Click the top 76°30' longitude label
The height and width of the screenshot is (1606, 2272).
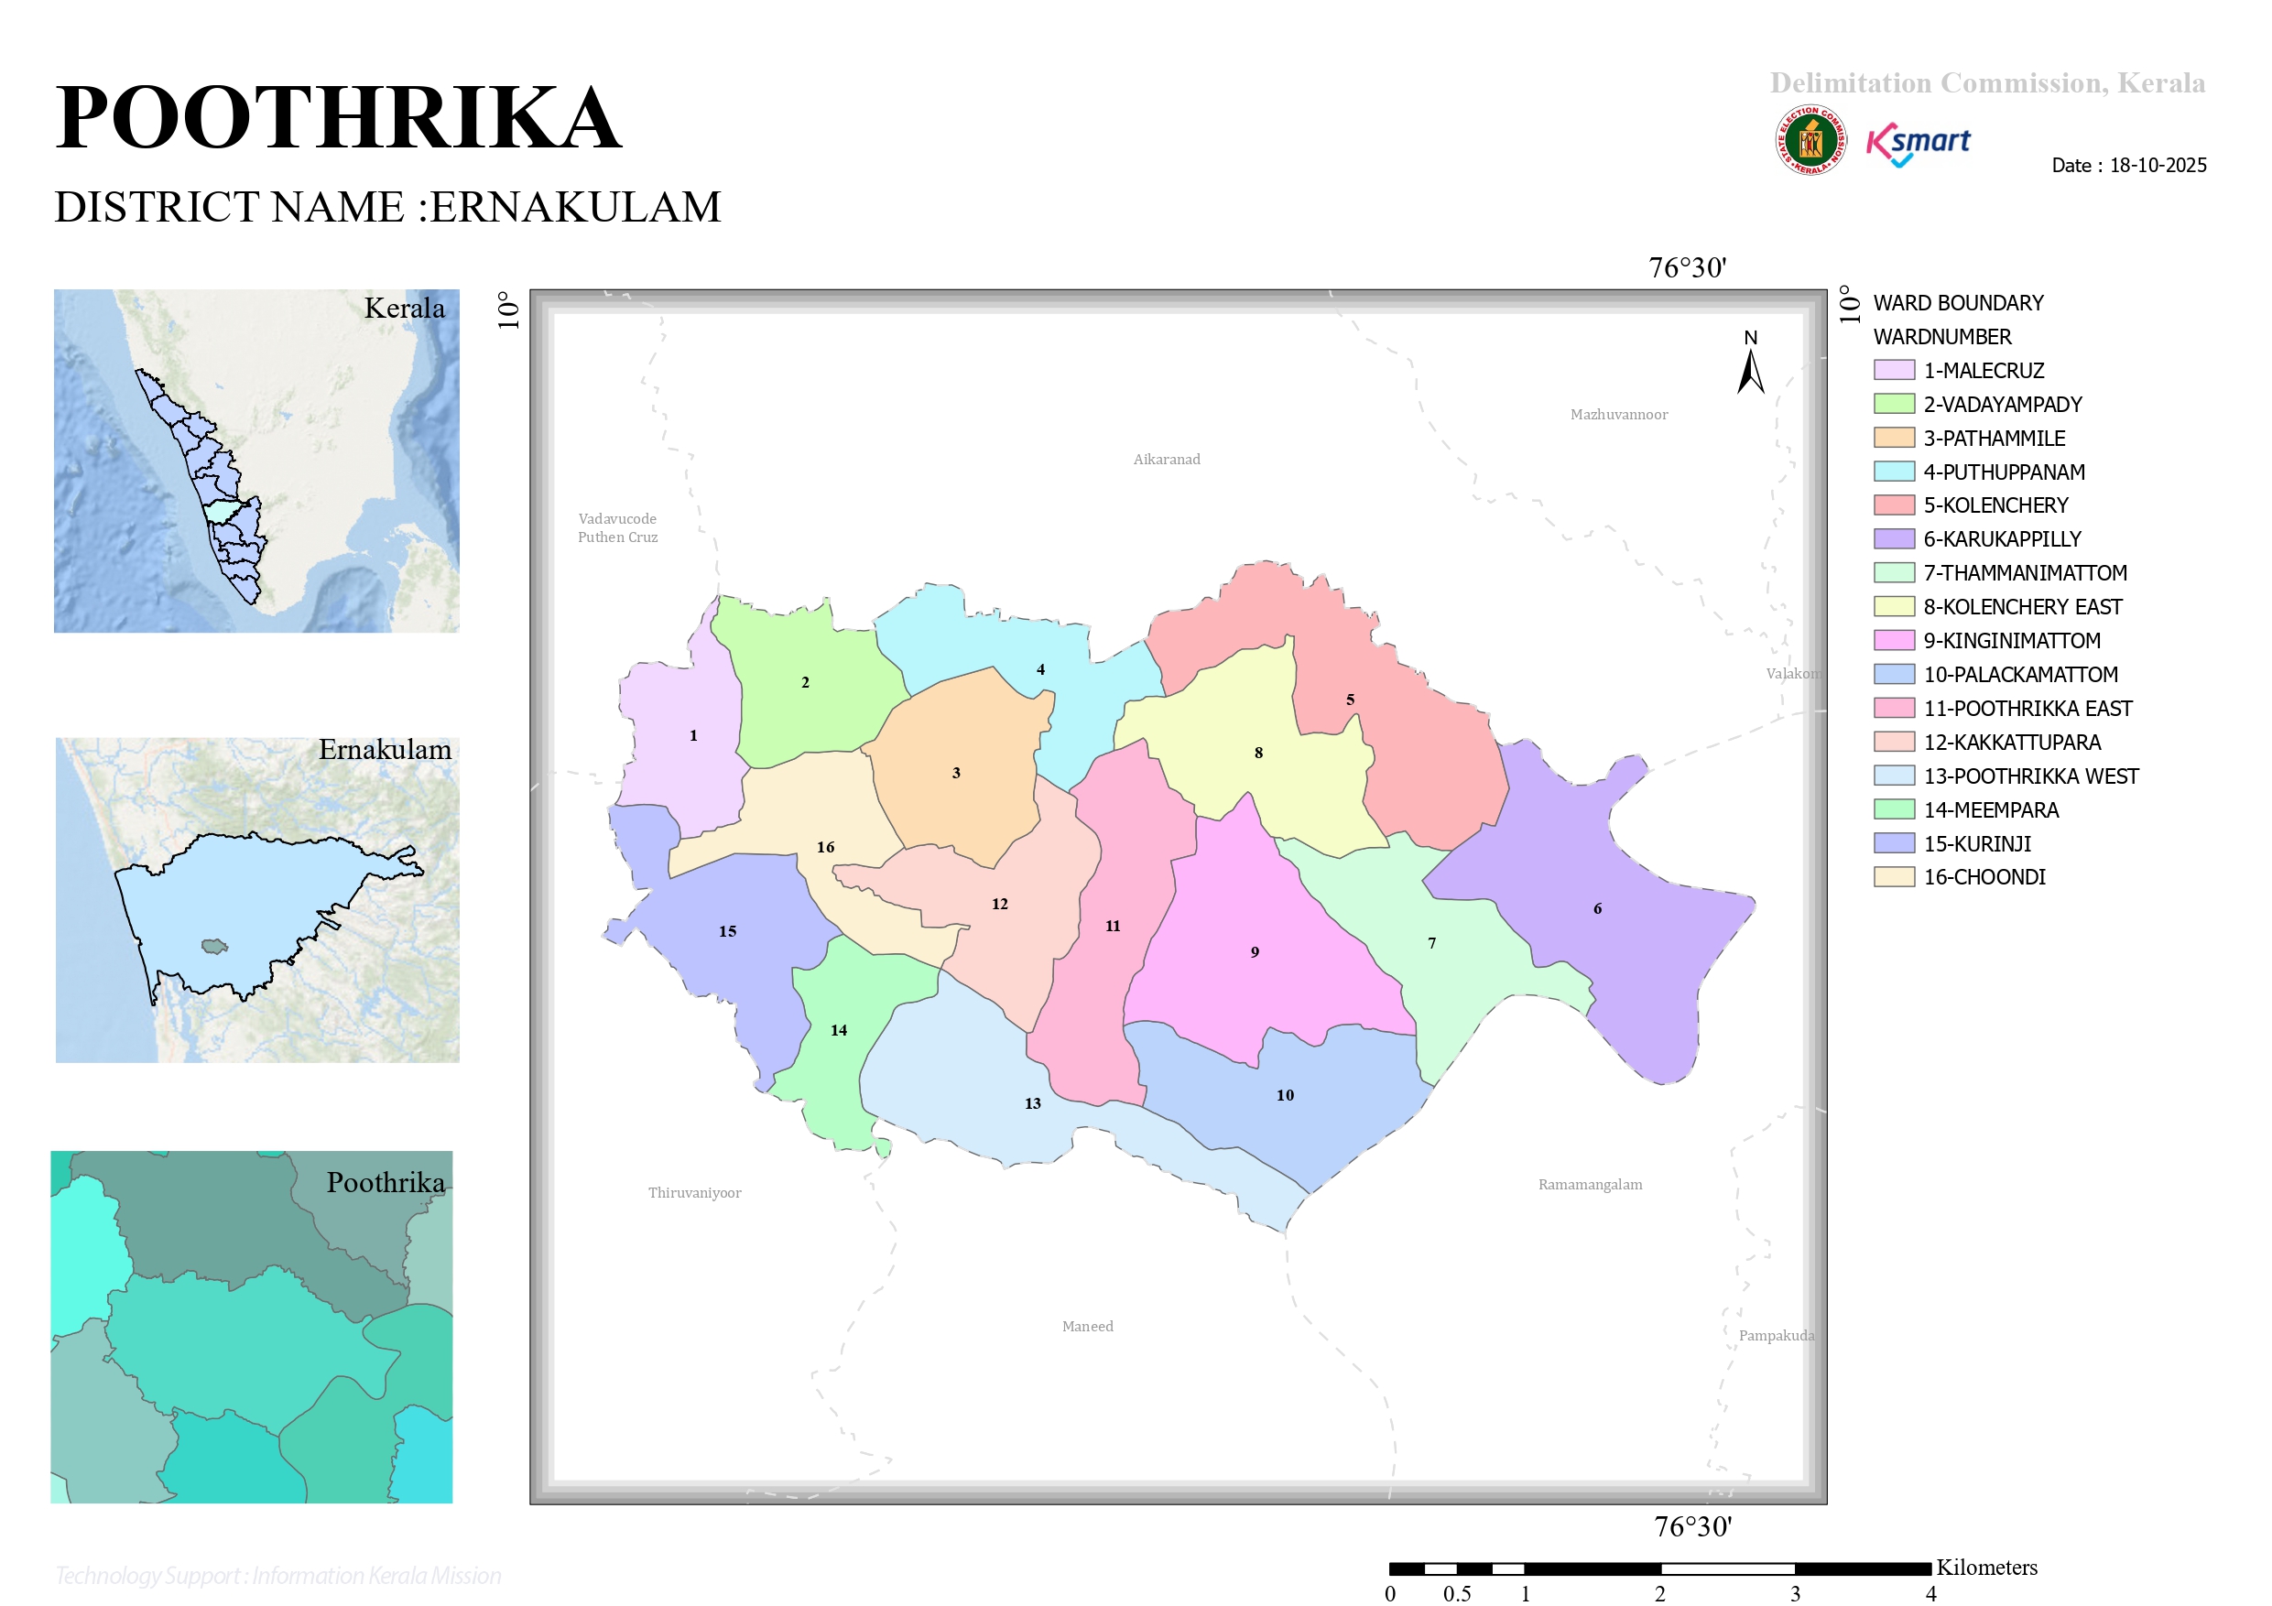1687,267
